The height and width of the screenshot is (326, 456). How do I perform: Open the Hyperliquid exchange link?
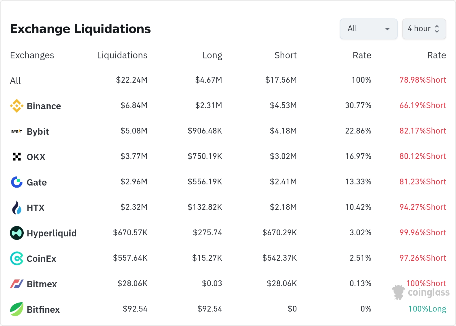click(51, 233)
